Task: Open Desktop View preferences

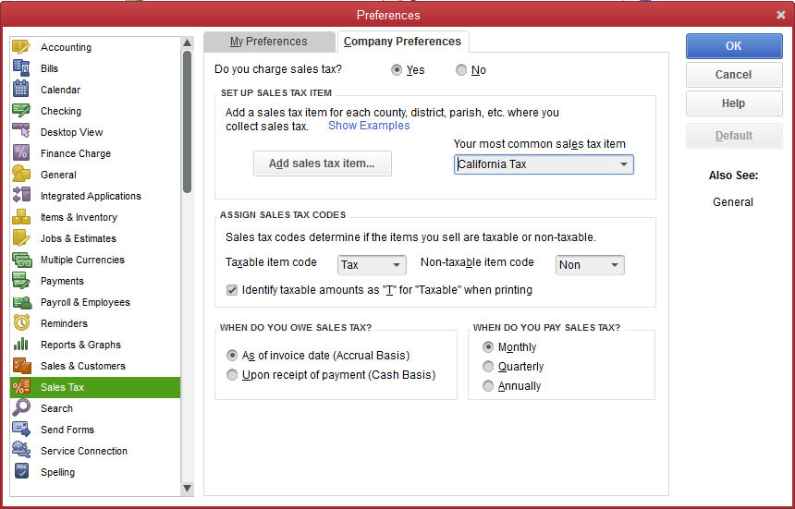Action: (95, 132)
